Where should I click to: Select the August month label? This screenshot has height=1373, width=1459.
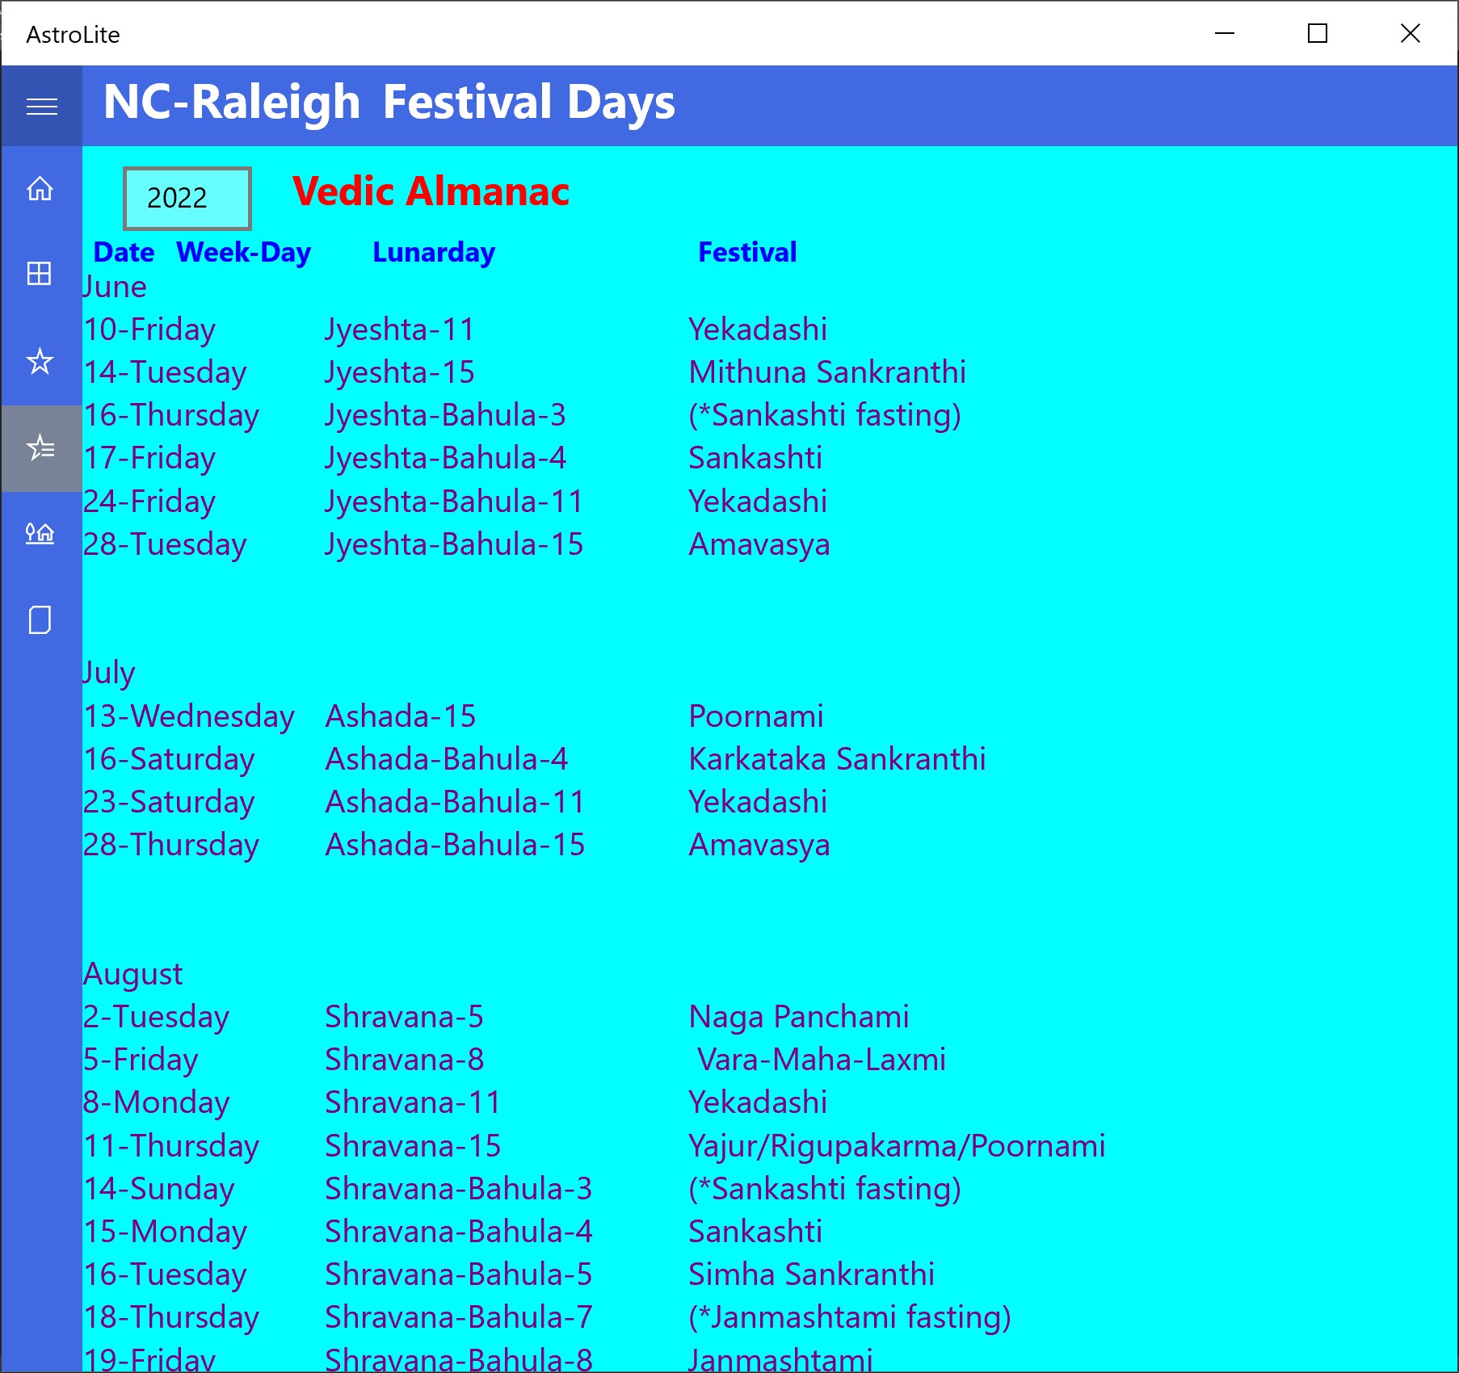[133, 973]
